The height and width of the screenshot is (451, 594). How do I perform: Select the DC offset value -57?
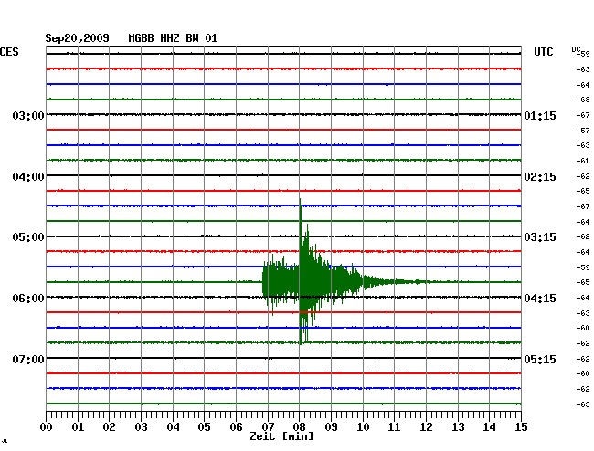tap(583, 131)
